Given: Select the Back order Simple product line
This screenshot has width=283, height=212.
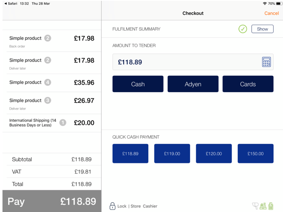Looking at the screenshot, I should [52, 41].
